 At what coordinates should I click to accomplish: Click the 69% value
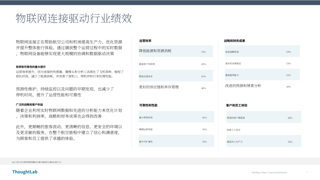click(x=203, y=64)
